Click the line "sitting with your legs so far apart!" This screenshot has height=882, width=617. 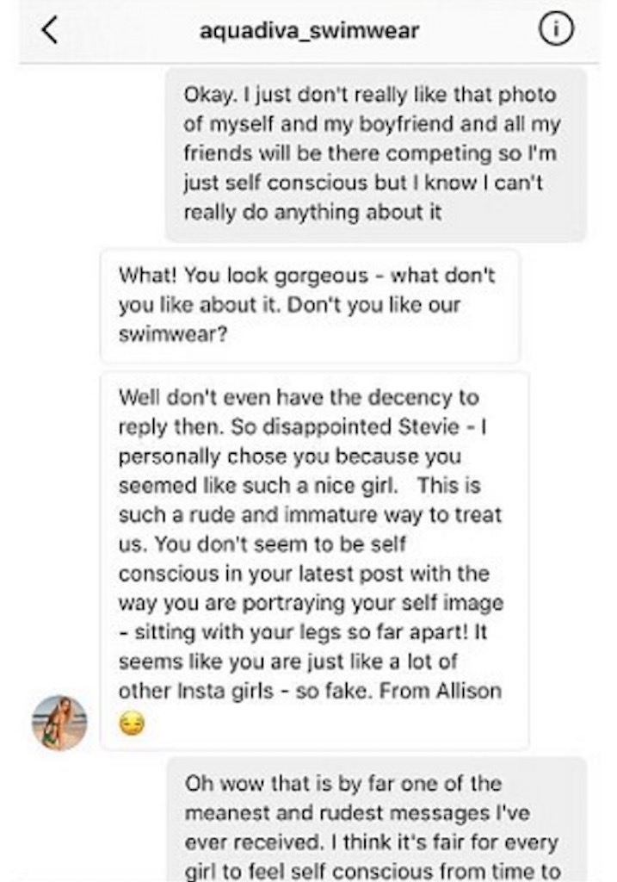click(301, 631)
